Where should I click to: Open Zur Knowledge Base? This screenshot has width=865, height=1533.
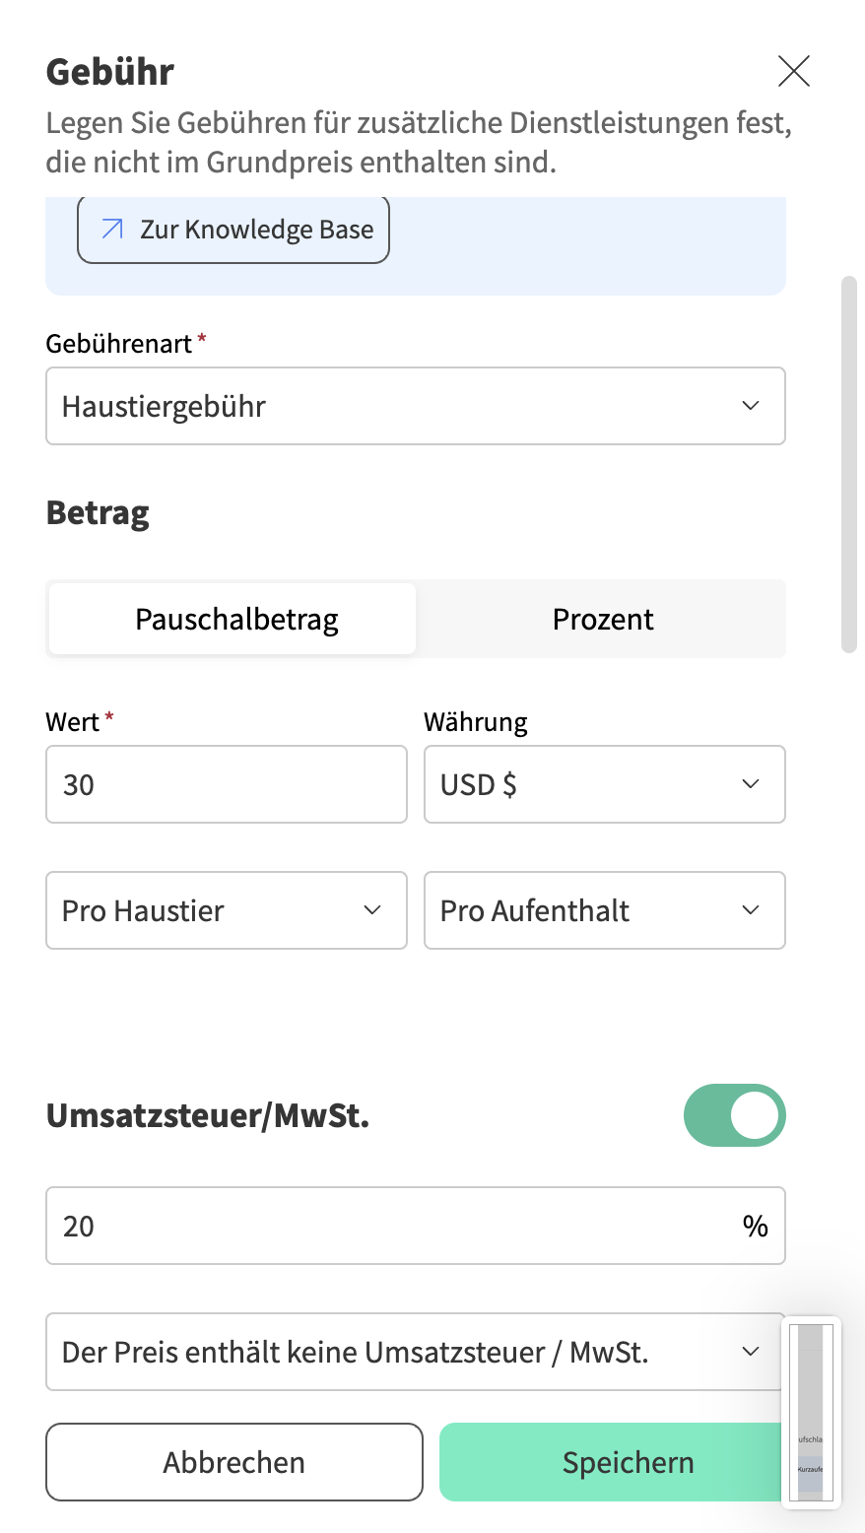[x=233, y=229]
